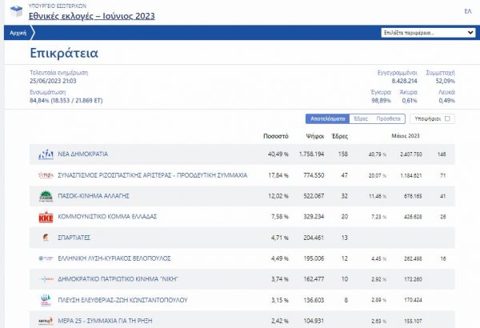Open the Επιλέξτε περιφέρεια dropdown
Screen dimensions: 480x328
coord(427,33)
